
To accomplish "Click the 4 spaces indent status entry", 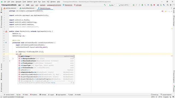I will [x=166, y=97].
